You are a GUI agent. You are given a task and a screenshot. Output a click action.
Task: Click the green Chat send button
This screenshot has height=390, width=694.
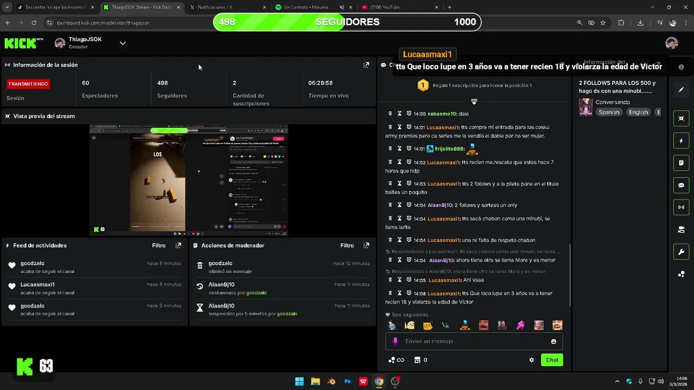(552, 360)
